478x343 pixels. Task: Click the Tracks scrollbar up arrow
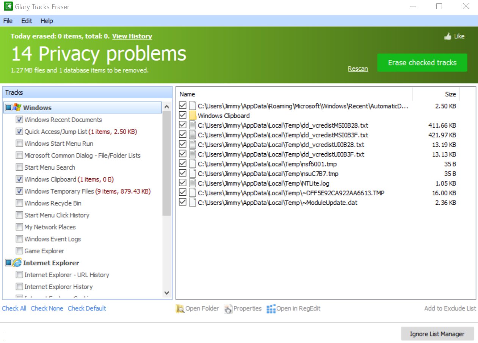coord(167,108)
